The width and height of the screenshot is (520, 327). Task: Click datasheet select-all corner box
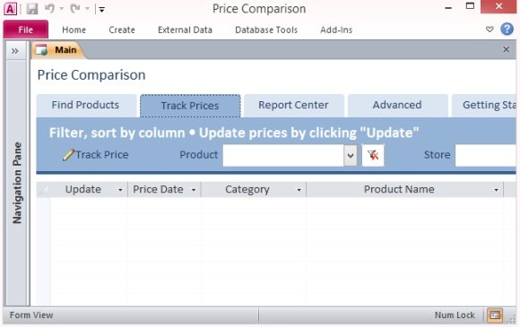coord(43,190)
